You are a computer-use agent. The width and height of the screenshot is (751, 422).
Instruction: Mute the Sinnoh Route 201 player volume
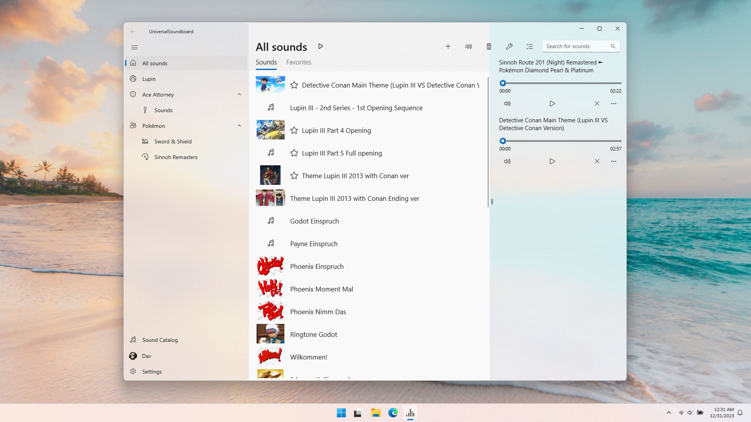(x=507, y=104)
